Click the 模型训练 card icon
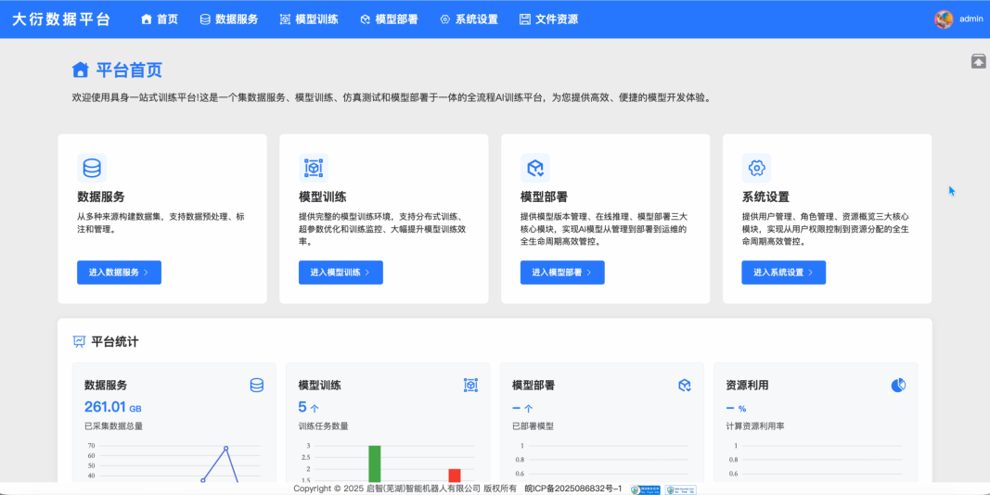Image resolution: width=990 pixels, height=495 pixels. click(314, 168)
